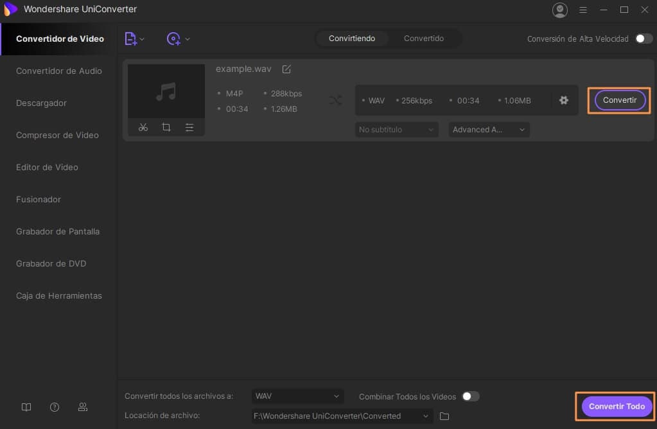The width and height of the screenshot is (657, 429).
Task: Click the scissors trim icon
Action: click(143, 127)
